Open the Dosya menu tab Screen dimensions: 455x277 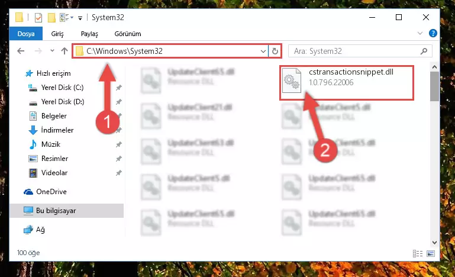[26, 34]
